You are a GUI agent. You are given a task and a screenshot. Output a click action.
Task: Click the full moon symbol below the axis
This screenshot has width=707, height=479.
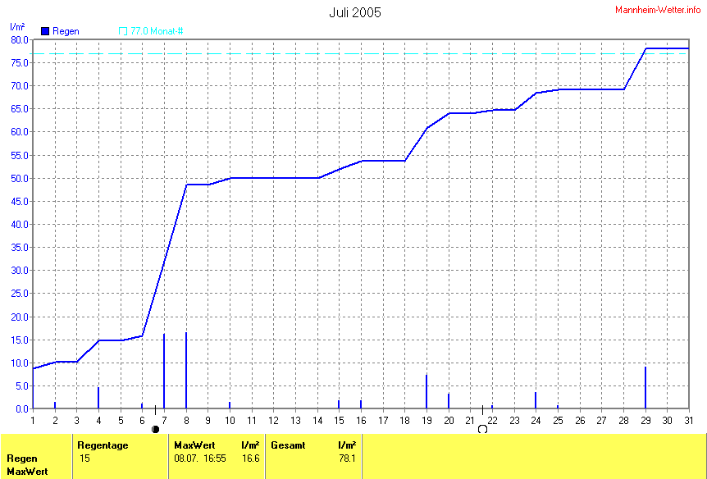coord(482,429)
